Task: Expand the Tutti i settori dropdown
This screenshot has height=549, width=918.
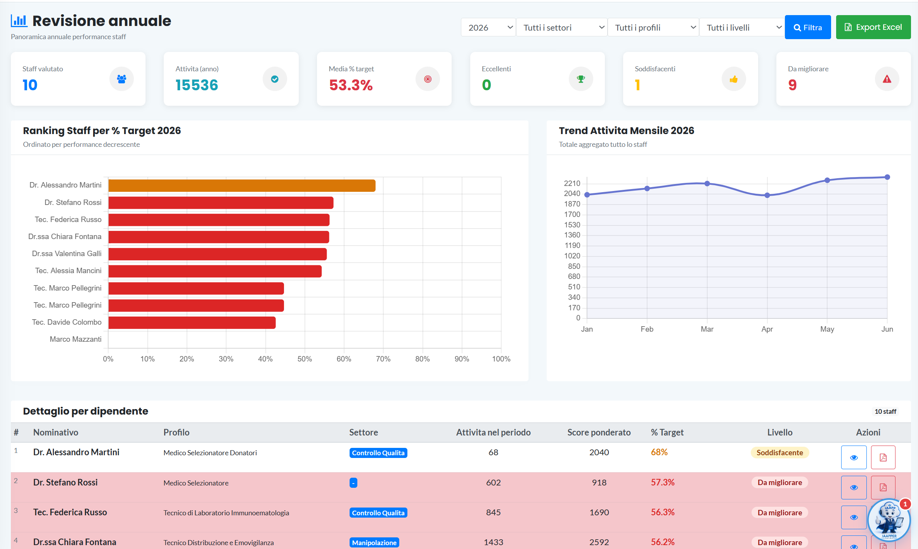Action: pyautogui.click(x=561, y=27)
